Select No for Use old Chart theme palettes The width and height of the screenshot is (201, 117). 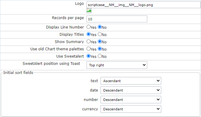point(100,49)
